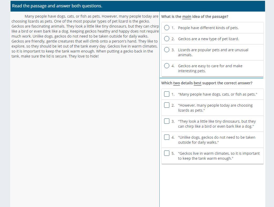274x207 pixels.
Task: Check 'They look a little like tiny dinosaurs' box
Action: coord(167,121)
